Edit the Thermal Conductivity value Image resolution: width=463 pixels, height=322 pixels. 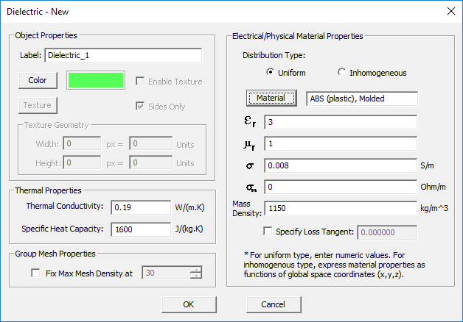141,207
